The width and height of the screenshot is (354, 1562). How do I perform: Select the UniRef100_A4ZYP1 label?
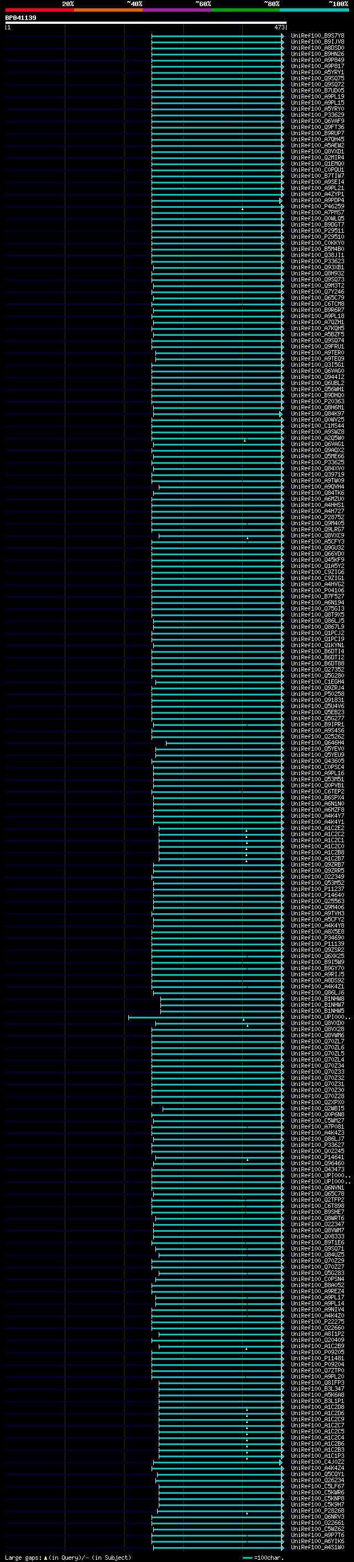(x=317, y=194)
